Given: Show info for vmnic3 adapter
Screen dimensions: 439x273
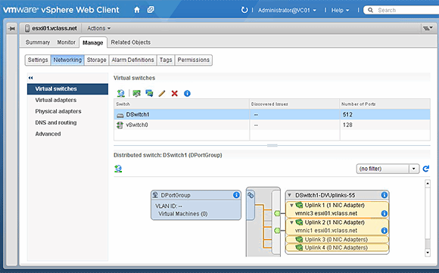Looking at the screenshot, I should pos(385,214).
